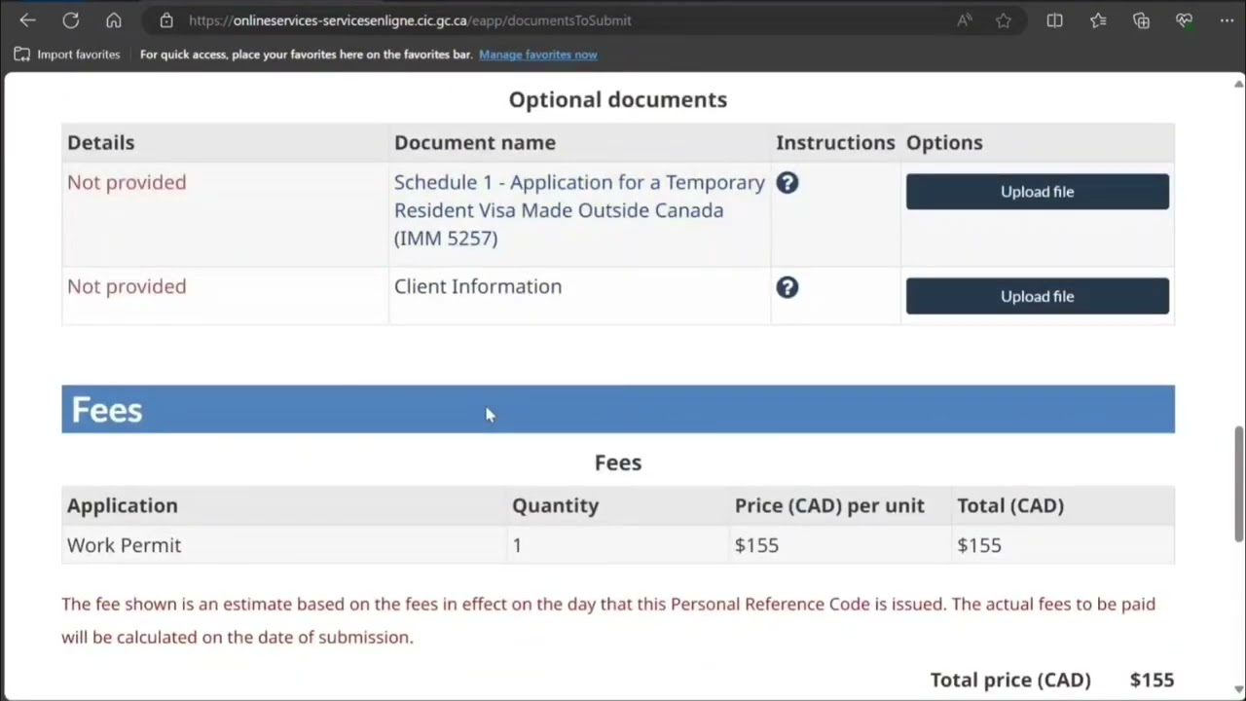Screen dimensions: 1246x701
Task: Click 'Not provided' in the Client Information row
Action: pyautogui.click(x=127, y=286)
